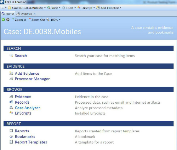This screenshot has height=150, width=177.
Task: Click 'Search your case for matching items' text
Action: pyautogui.click(x=105, y=56)
